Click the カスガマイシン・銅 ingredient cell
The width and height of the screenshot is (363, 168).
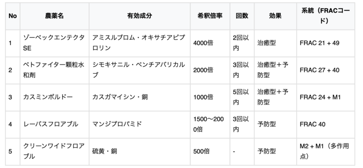click(140, 97)
